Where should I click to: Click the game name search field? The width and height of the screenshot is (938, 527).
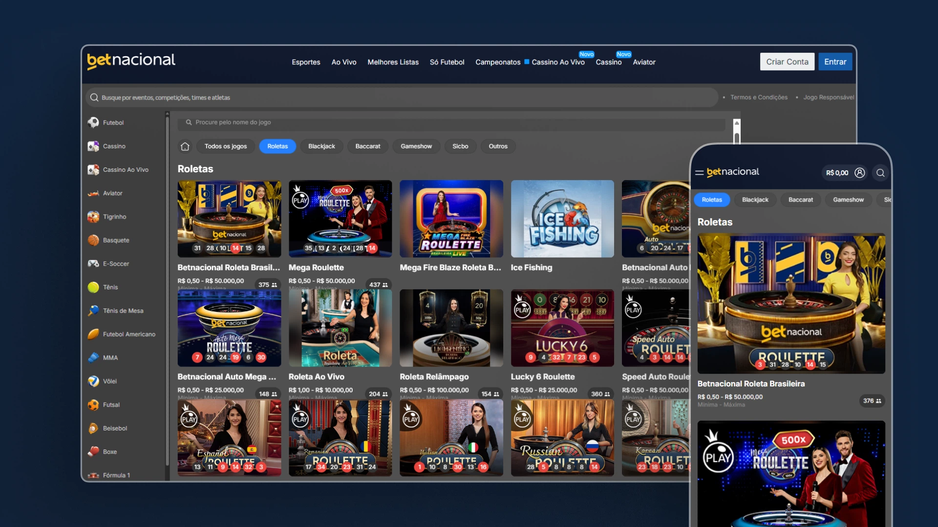click(452, 122)
